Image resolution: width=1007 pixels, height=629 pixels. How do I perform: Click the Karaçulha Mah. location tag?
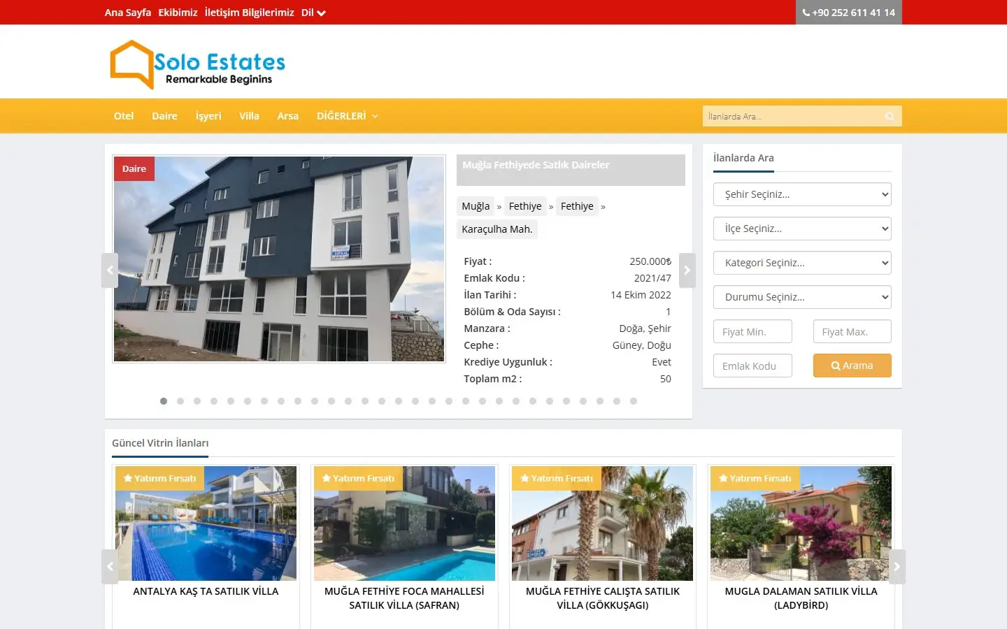pyautogui.click(x=497, y=229)
